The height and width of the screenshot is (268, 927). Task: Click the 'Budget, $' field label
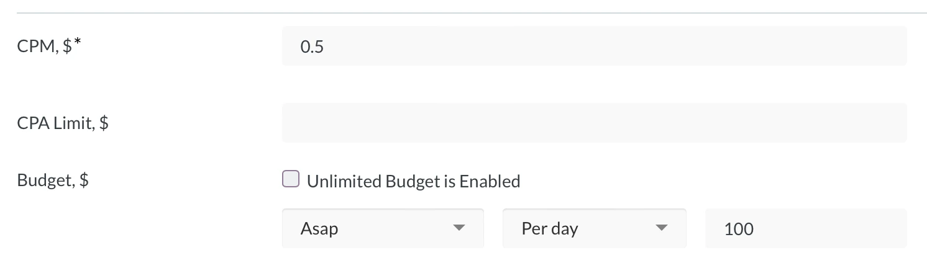[x=53, y=181]
